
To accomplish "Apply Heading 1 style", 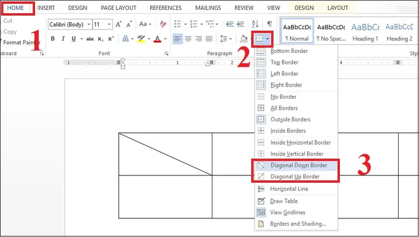I will 365,31.
